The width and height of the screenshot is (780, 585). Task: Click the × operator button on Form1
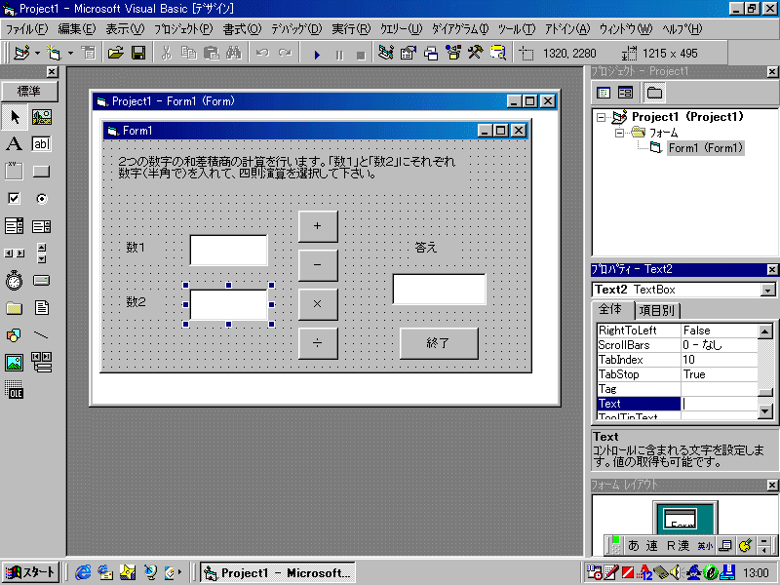coord(318,304)
